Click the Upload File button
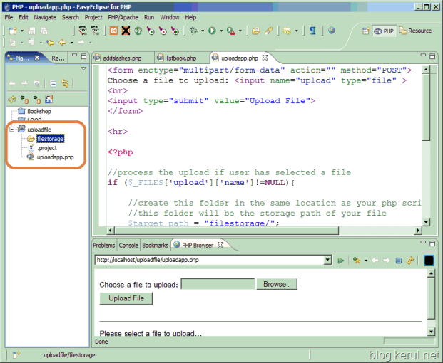The image size is (443, 363). coord(126,298)
